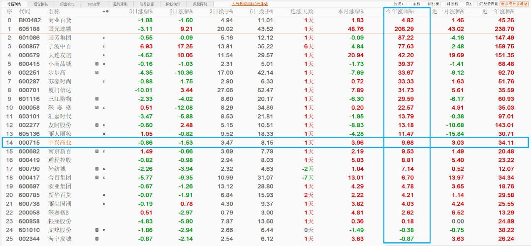Click the marker icon beside R in 合百集团 row
This screenshot has width=531, height=246.
[104, 178]
